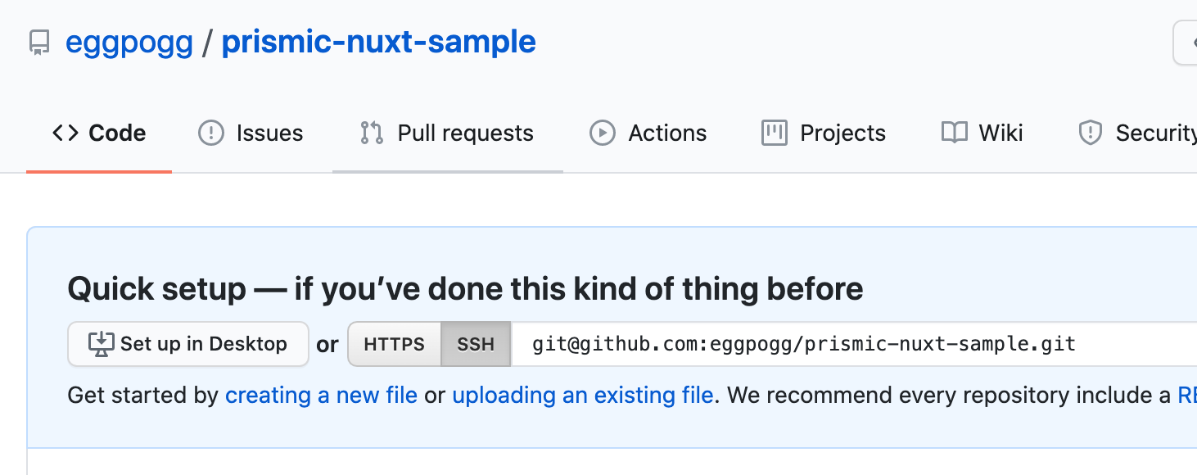Follow the creating a new file link
This screenshot has height=475, width=1197.
[321, 396]
